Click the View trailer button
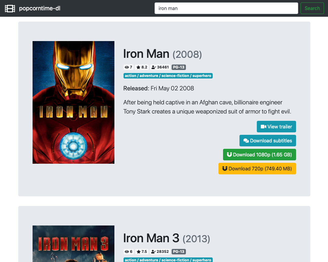328x262 pixels. 276,127
